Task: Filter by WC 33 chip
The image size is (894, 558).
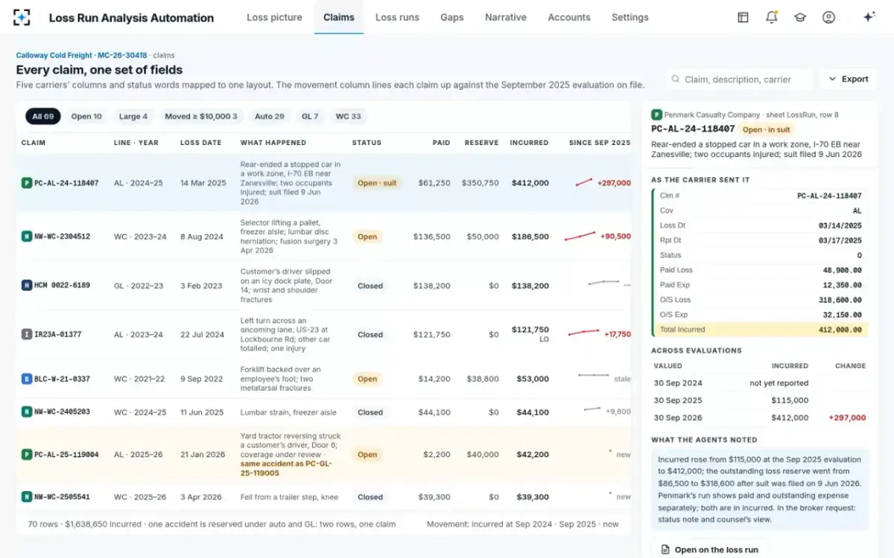Action: [x=349, y=116]
